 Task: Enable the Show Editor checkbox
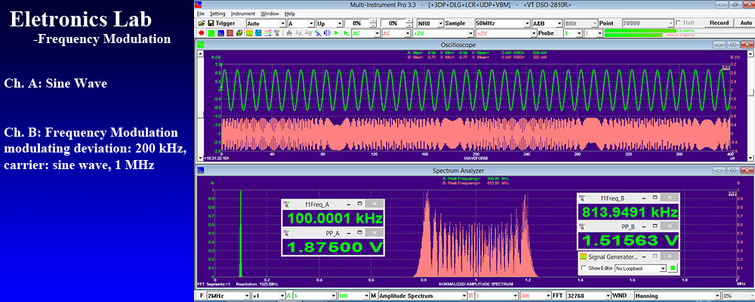click(584, 268)
